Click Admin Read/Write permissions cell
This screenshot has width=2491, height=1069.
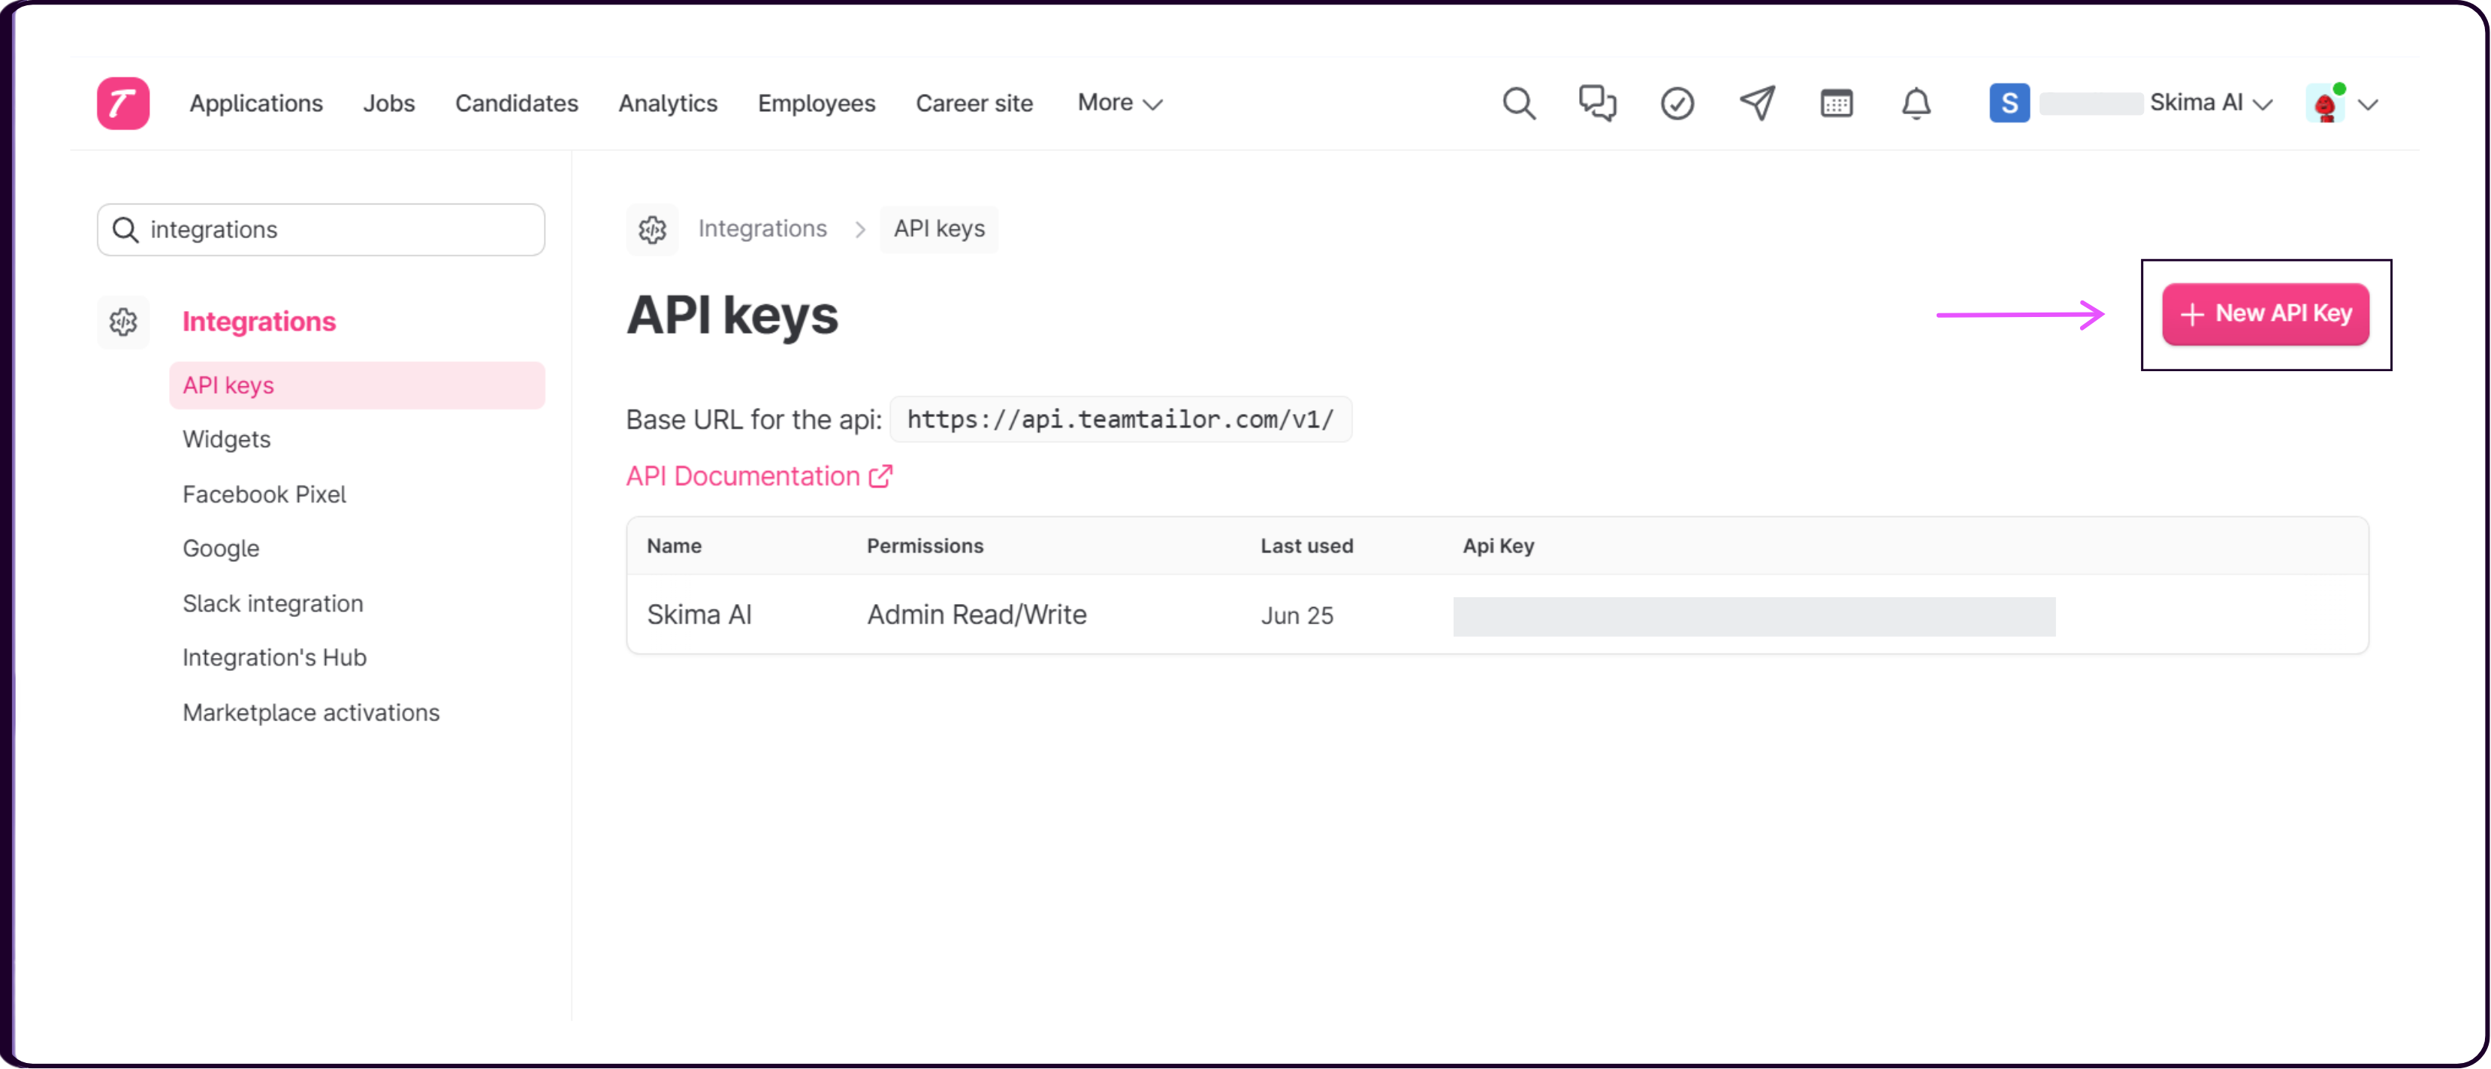(976, 615)
